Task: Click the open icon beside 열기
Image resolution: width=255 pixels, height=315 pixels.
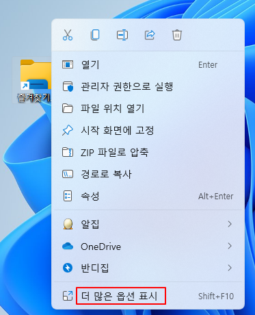Action: pyautogui.click(x=68, y=64)
